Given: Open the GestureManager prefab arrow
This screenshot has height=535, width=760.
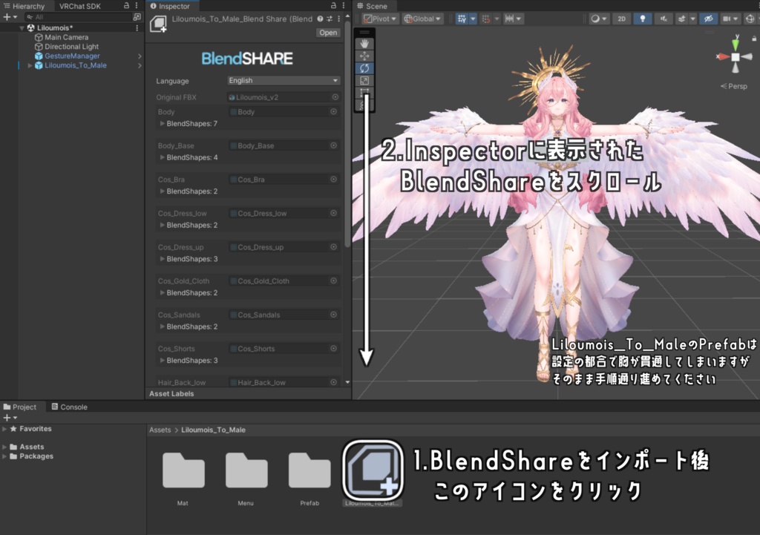Looking at the screenshot, I should 140,56.
